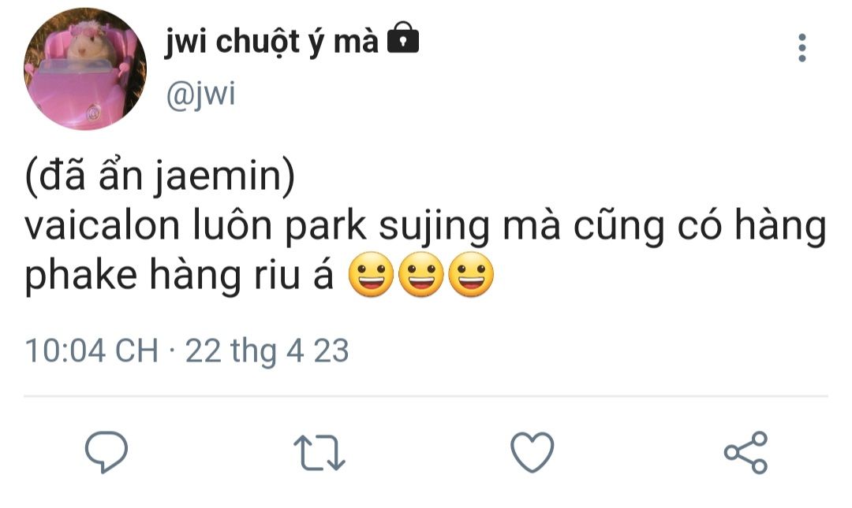
Task: Click the middle grinning emoji
Action: [x=421, y=274]
